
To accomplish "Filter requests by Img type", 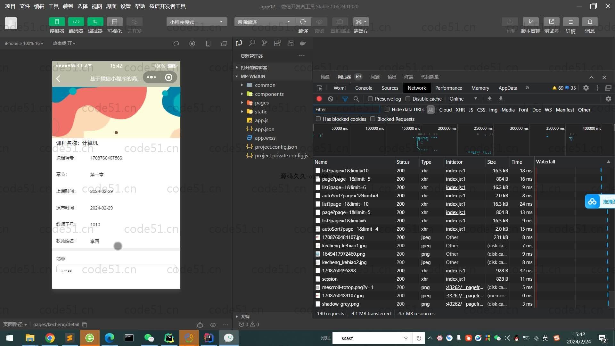I will (x=493, y=110).
